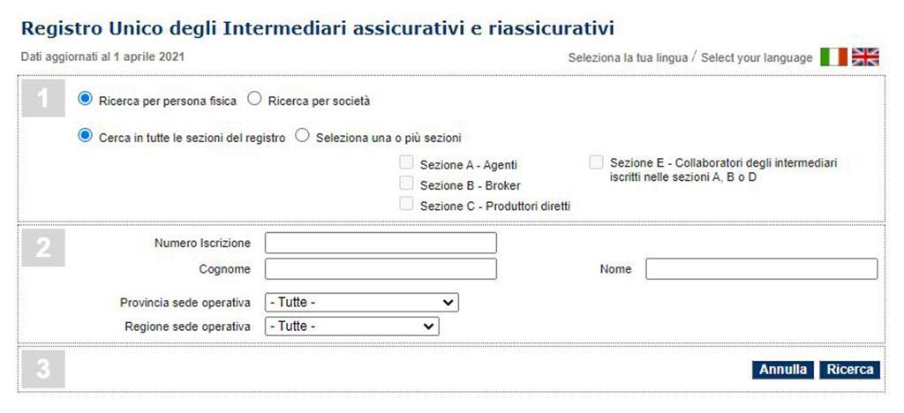The height and width of the screenshot is (413, 904).
Task: Focus the Numero Iscrizione text field
Action: click(x=380, y=243)
